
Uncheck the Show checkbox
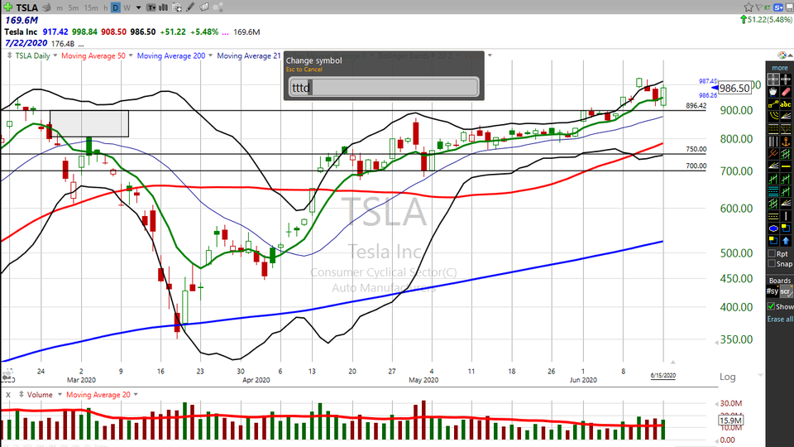[x=772, y=306]
